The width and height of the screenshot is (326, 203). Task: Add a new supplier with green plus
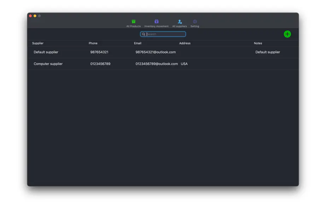point(287,34)
